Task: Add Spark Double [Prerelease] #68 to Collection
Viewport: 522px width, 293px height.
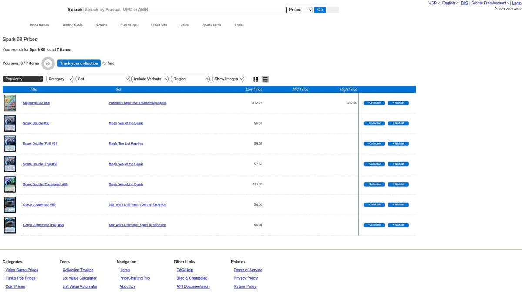Action: coord(374,184)
